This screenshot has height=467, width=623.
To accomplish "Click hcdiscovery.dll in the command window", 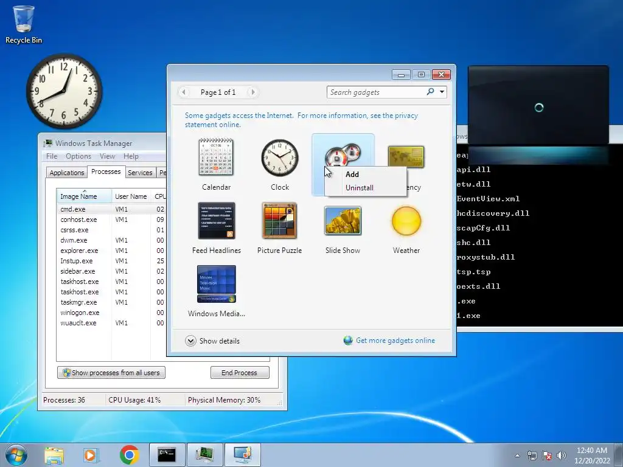I will 493,213.
